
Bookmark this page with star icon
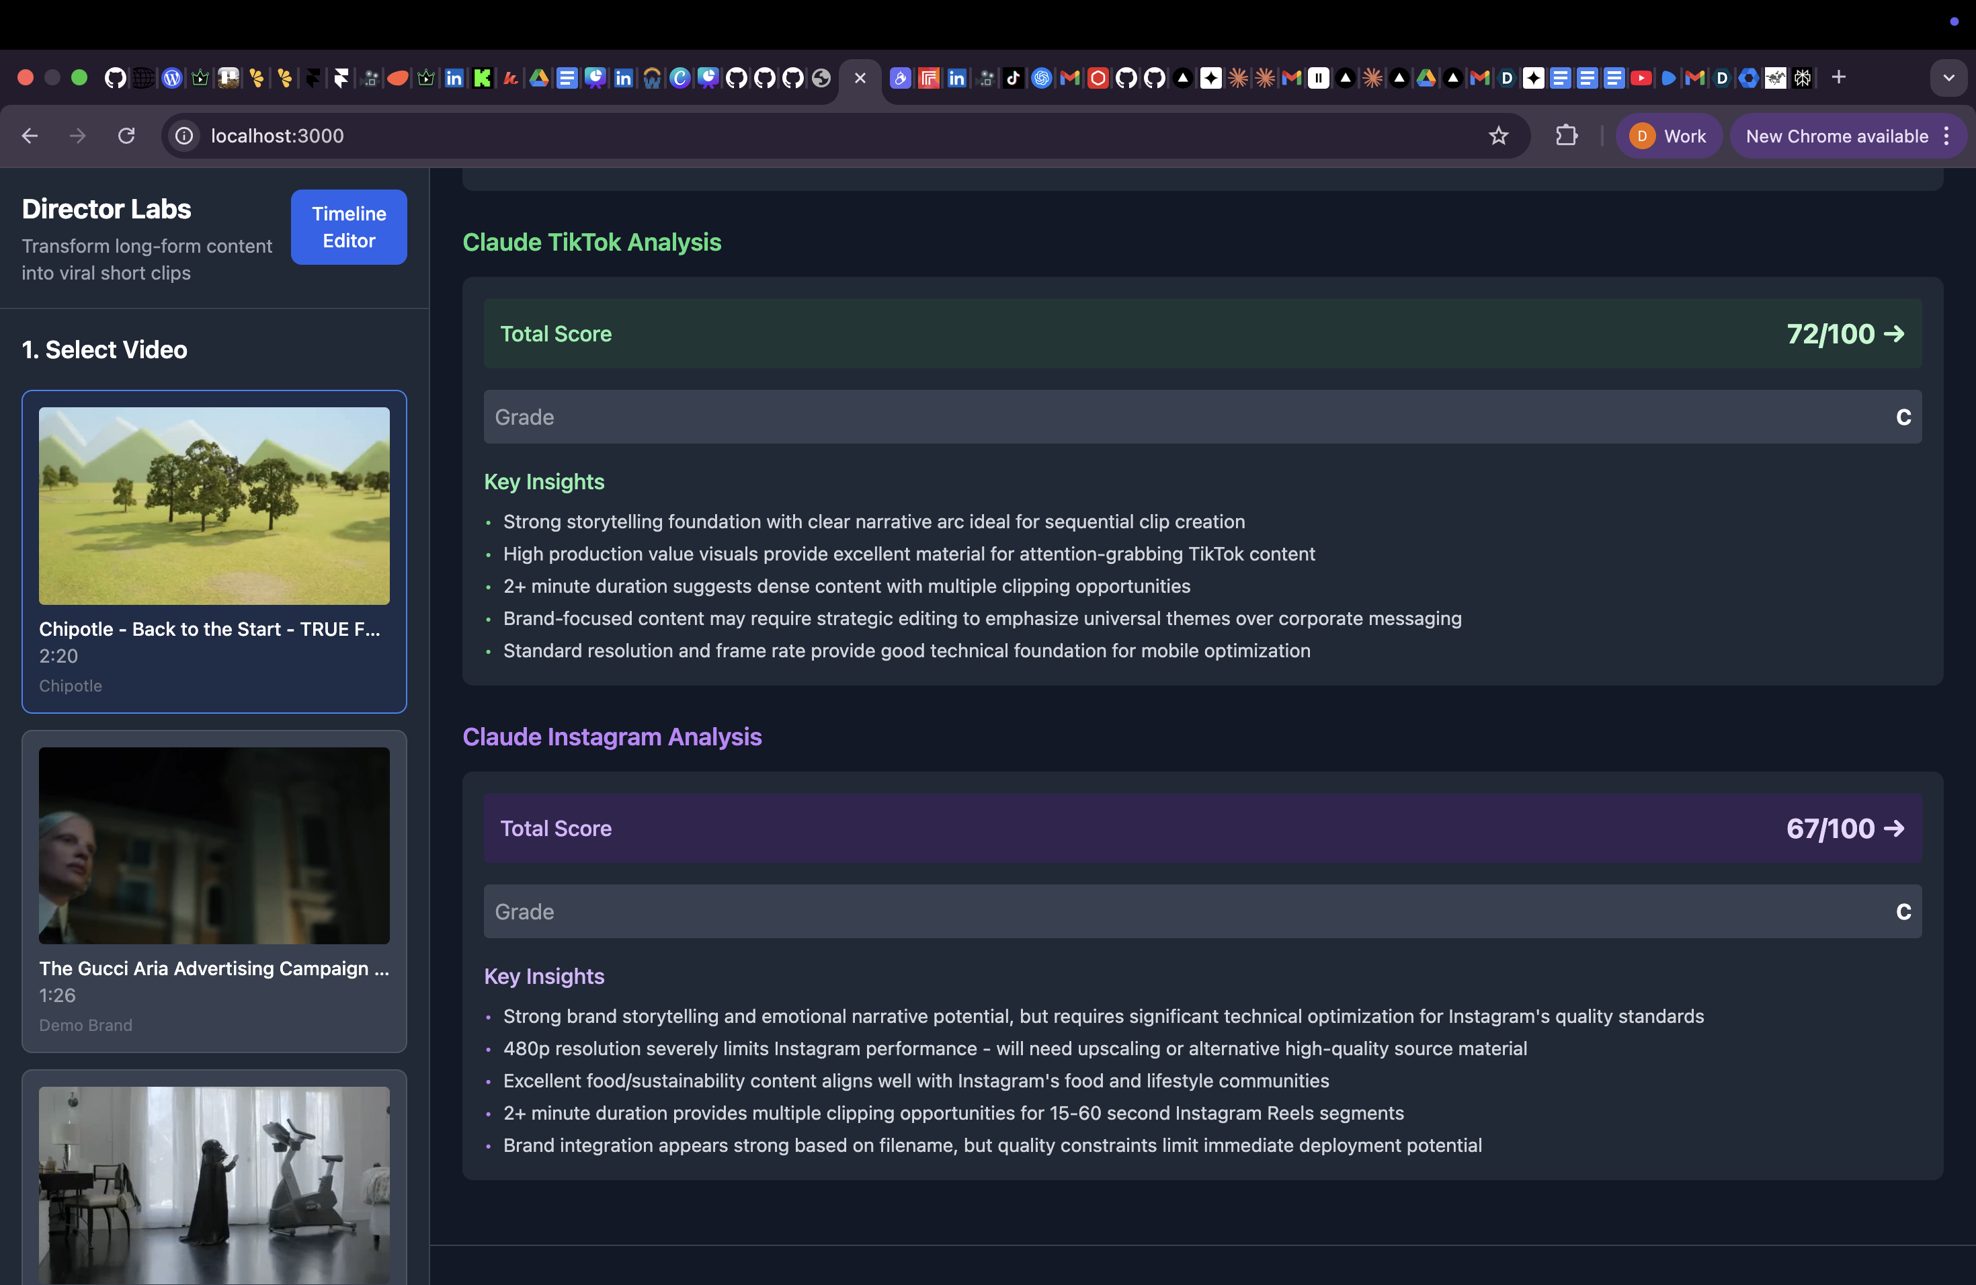point(1497,136)
